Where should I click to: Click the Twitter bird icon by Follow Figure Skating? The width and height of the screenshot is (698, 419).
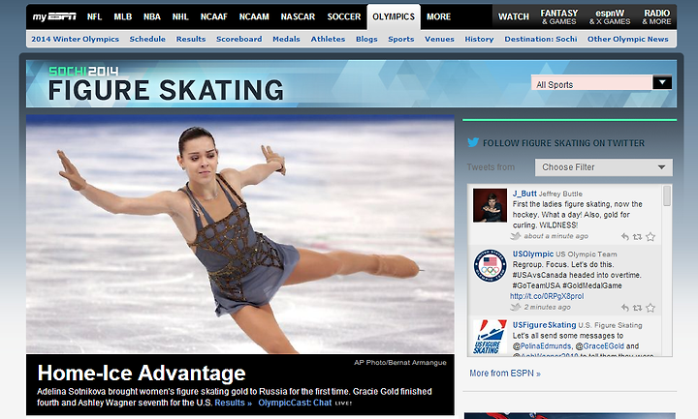click(473, 142)
